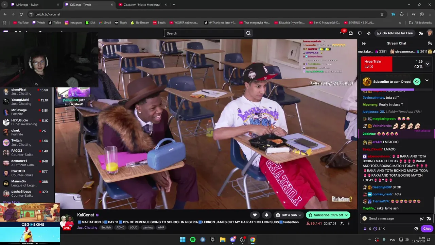Show More followed channels

11,202
